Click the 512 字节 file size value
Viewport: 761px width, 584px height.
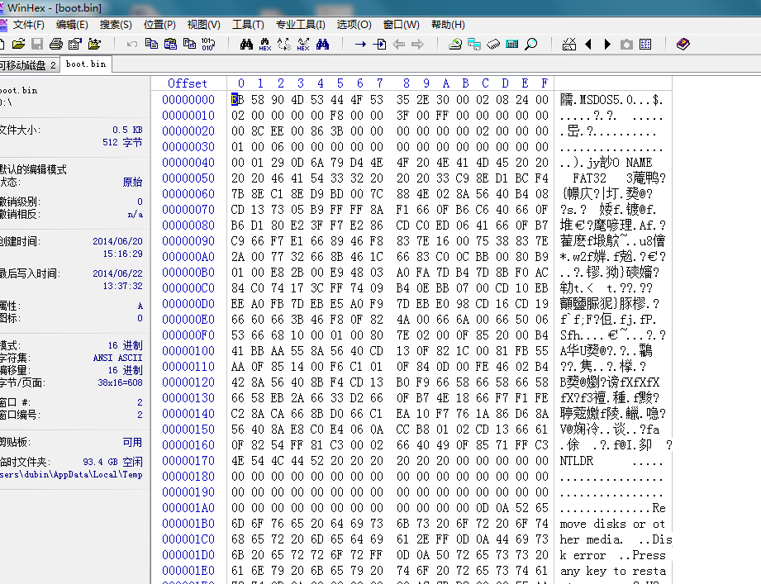[x=122, y=142]
